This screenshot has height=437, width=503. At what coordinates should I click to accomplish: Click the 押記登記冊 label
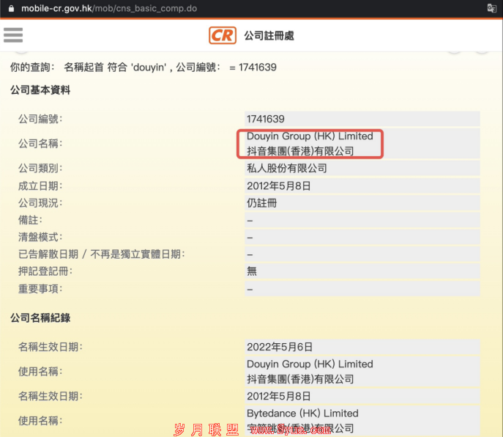click(45, 271)
